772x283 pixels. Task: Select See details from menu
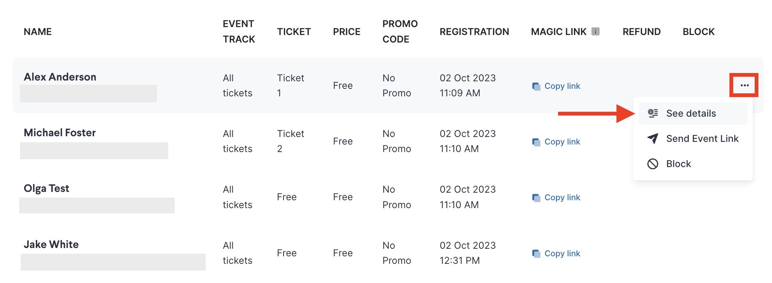tap(693, 113)
